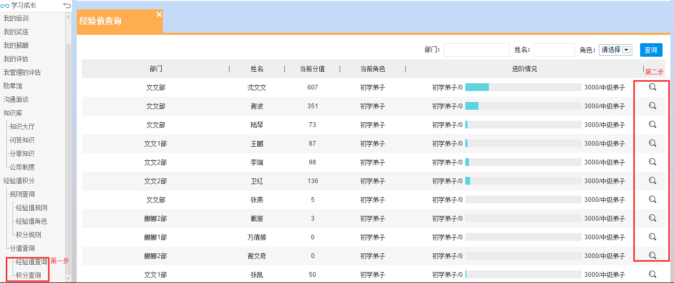Focus the 部门 input field

click(476, 50)
